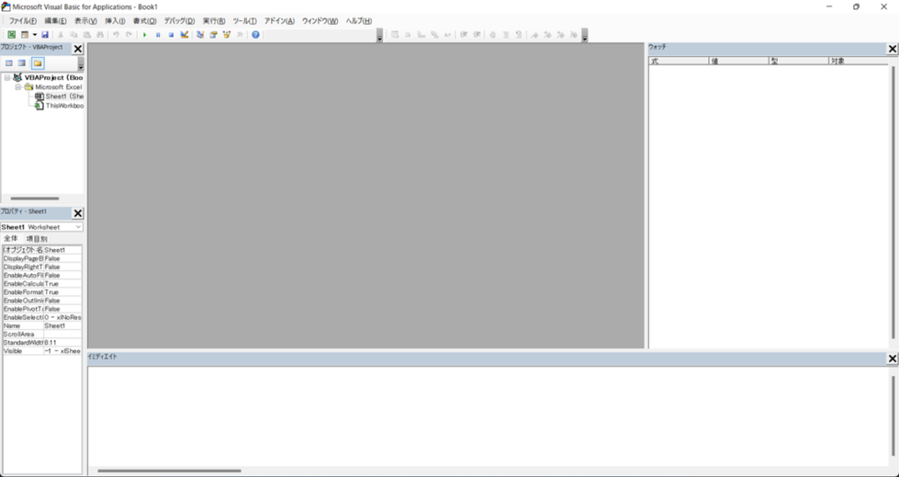This screenshot has width=899, height=477.
Task: Collapse the VBAProject tree node
Action: point(7,77)
